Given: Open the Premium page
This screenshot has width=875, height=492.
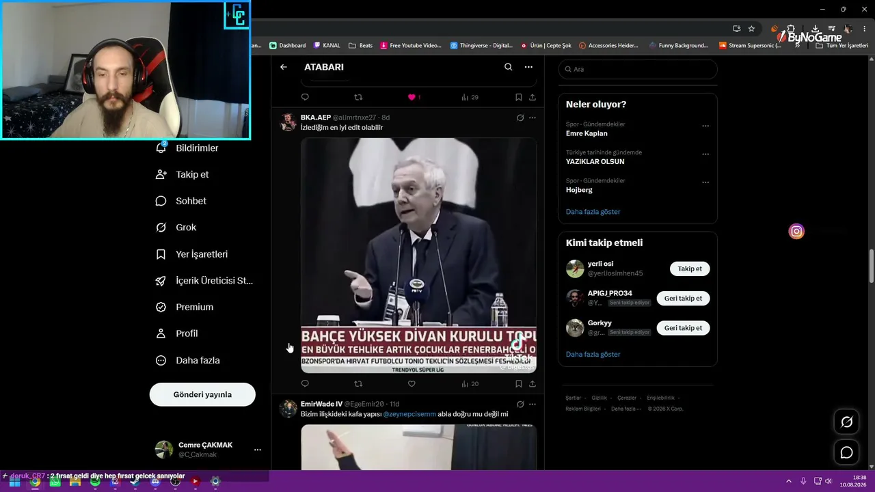Looking at the screenshot, I should click(x=185, y=307).
